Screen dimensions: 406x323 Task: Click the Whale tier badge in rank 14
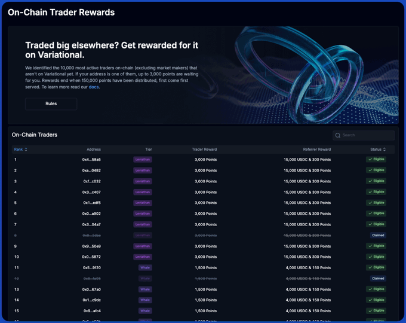coord(145,300)
